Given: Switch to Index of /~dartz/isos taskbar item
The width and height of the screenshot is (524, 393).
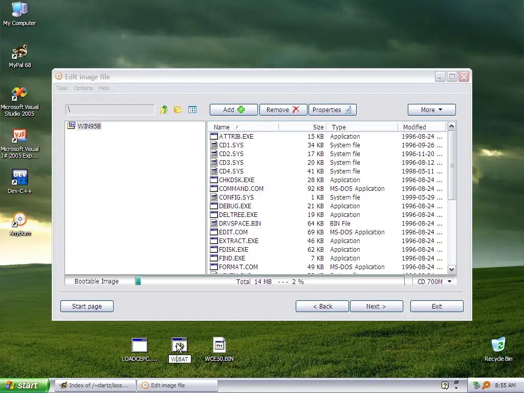Looking at the screenshot, I should pos(95,385).
